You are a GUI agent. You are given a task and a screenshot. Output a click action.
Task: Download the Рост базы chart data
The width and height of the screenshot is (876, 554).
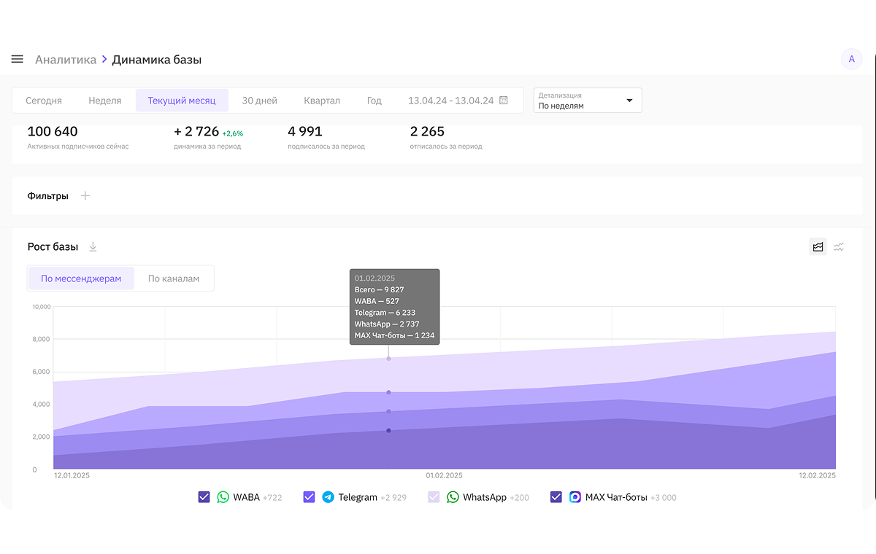[x=93, y=247]
